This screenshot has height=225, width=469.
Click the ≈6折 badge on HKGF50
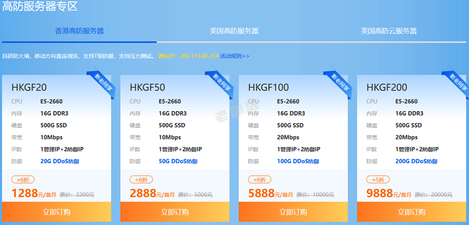pyautogui.click(x=141, y=180)
